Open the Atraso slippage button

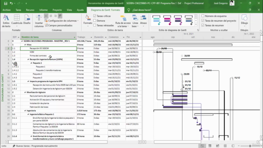(x=143, y=21)
